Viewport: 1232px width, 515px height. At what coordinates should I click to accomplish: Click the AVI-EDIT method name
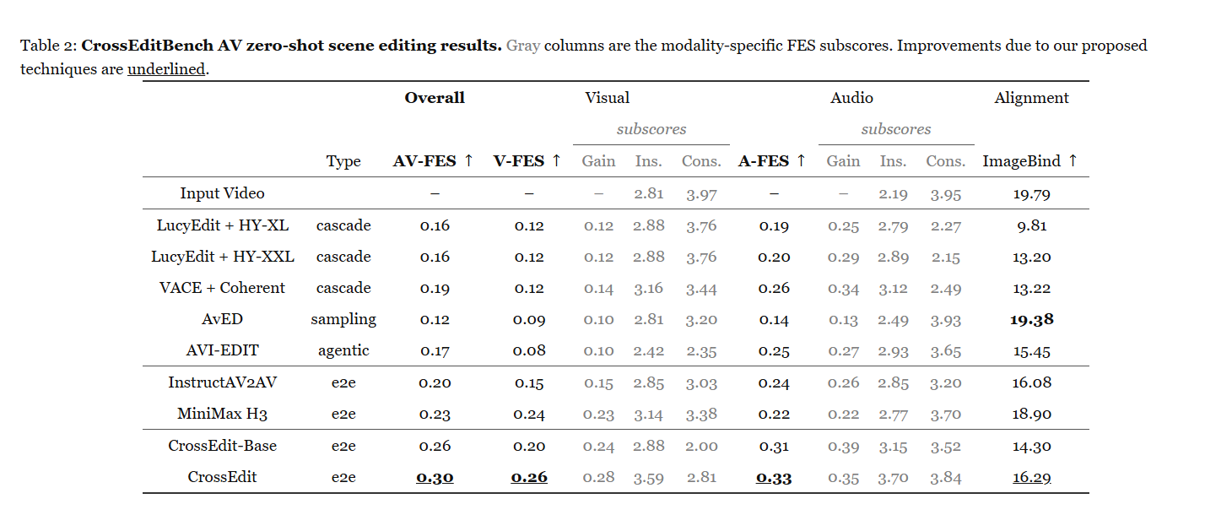tap(222, 350)
